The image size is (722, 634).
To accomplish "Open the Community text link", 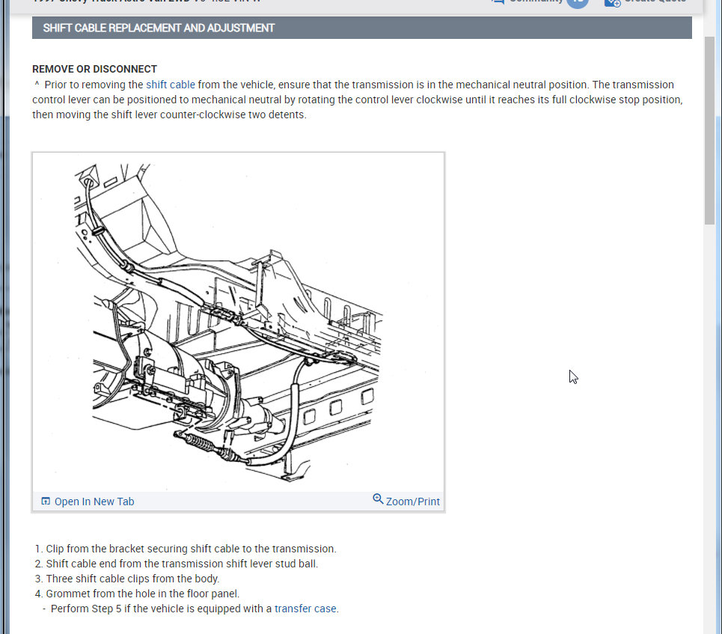I will 536,1.
